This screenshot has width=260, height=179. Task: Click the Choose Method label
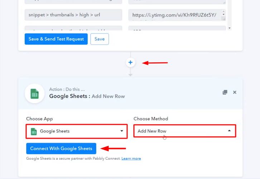151,119
